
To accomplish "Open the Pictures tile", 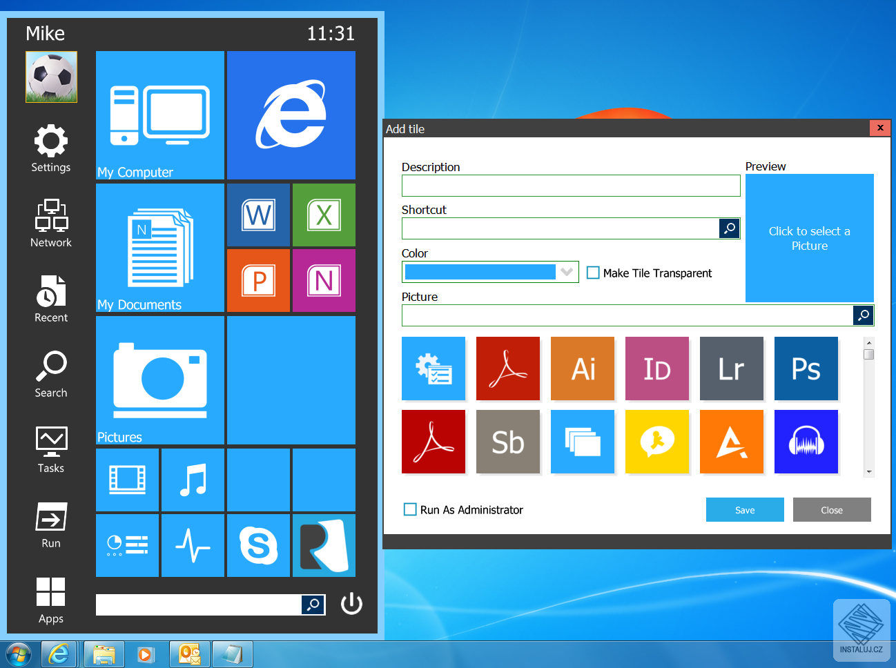I will pos(159,380).
